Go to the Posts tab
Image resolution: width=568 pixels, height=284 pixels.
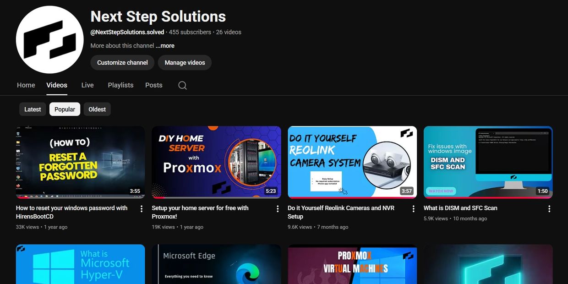(154, 85)
